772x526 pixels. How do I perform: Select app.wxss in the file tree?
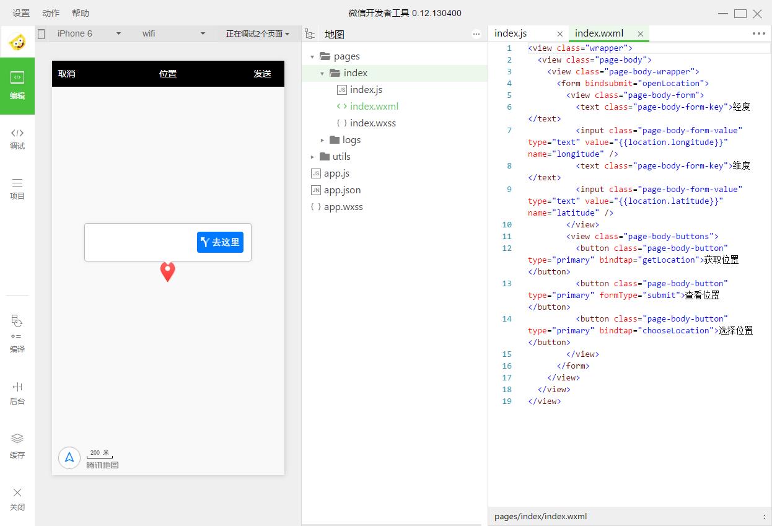(343, 207)
